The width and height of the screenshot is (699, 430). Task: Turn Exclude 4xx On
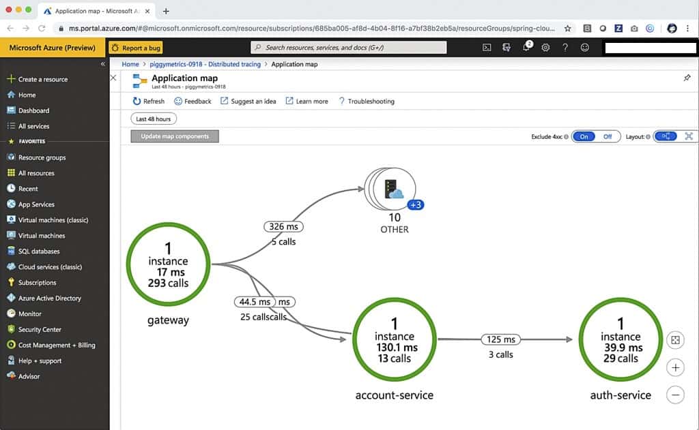click(x=584, y=137)
